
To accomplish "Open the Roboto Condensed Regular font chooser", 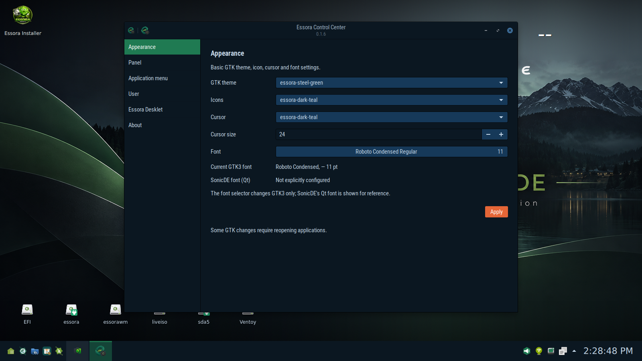I will coord(392,152).
